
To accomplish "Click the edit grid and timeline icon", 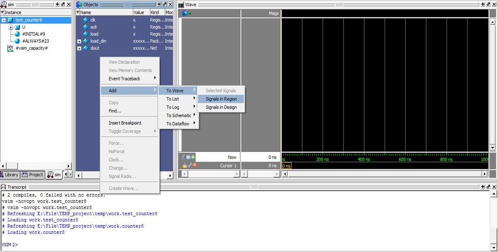I will [x=188, y=157].
